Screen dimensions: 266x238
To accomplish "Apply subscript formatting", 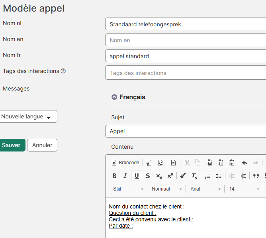I will (x=159, y=176).
